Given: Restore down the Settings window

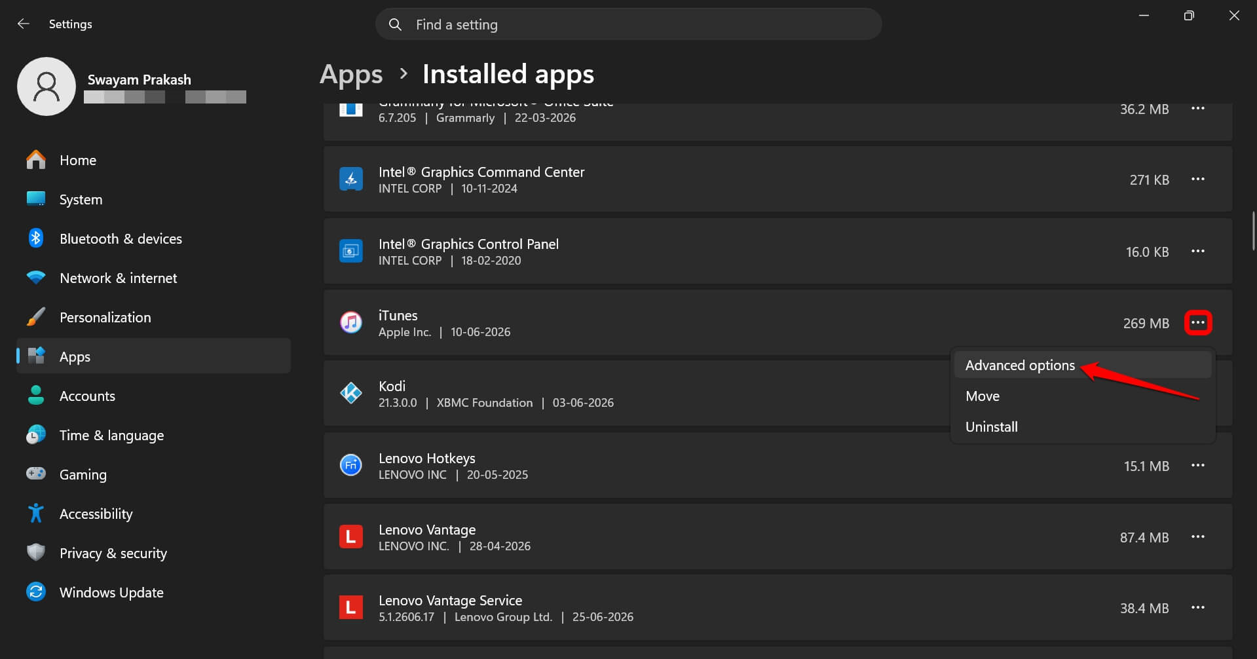Looking at the screenshot, I should 1189,16.
